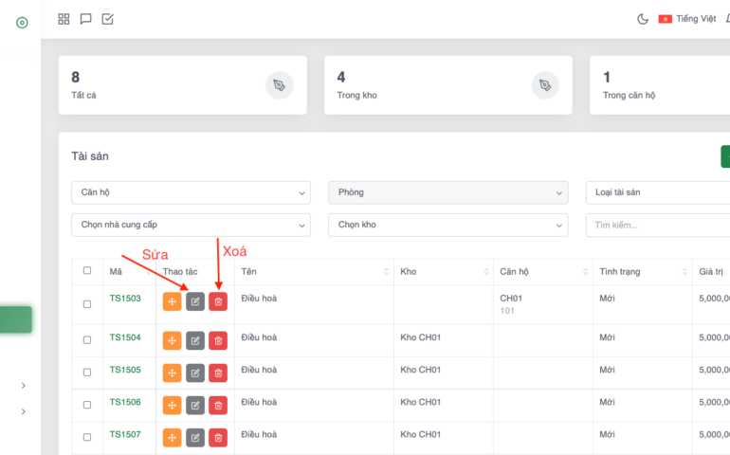
Task: Toggle the select-all checkbox in table header
Action: pos(87,271)
